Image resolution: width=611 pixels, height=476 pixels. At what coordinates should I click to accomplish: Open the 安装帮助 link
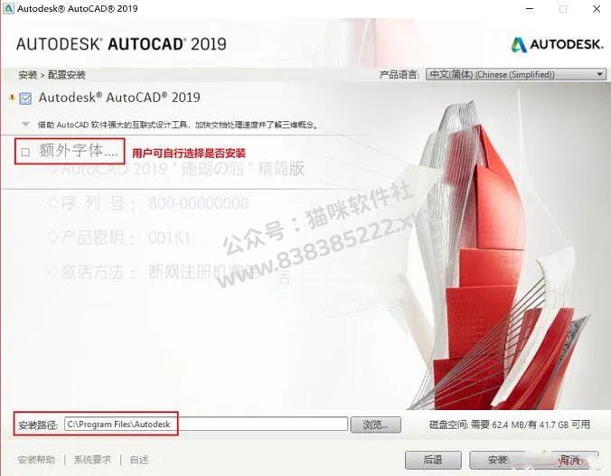(36, 460)
